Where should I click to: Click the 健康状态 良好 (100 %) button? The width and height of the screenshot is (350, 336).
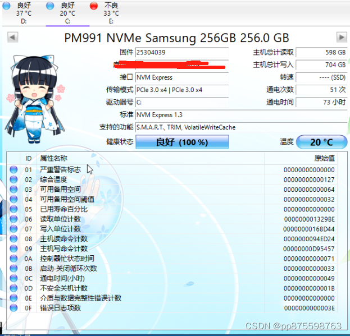pyautogui.click(x=182, y=142)
